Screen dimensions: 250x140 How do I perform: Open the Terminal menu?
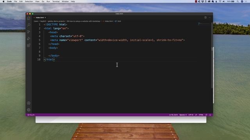(56, 2)
